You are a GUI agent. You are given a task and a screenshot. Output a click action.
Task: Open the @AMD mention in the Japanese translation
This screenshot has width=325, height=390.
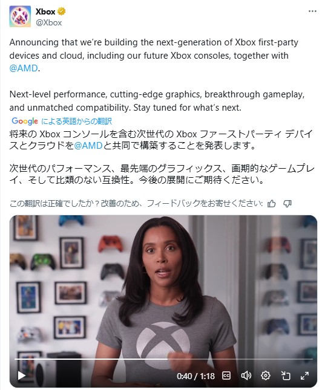click(88, 146)
